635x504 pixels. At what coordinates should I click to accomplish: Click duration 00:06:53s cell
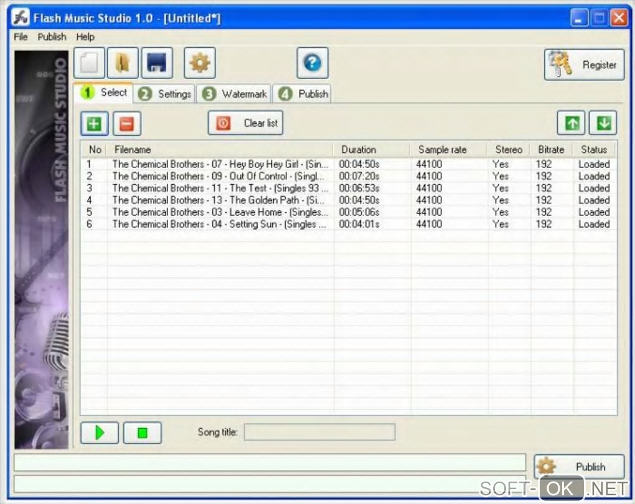coord(359,188)
